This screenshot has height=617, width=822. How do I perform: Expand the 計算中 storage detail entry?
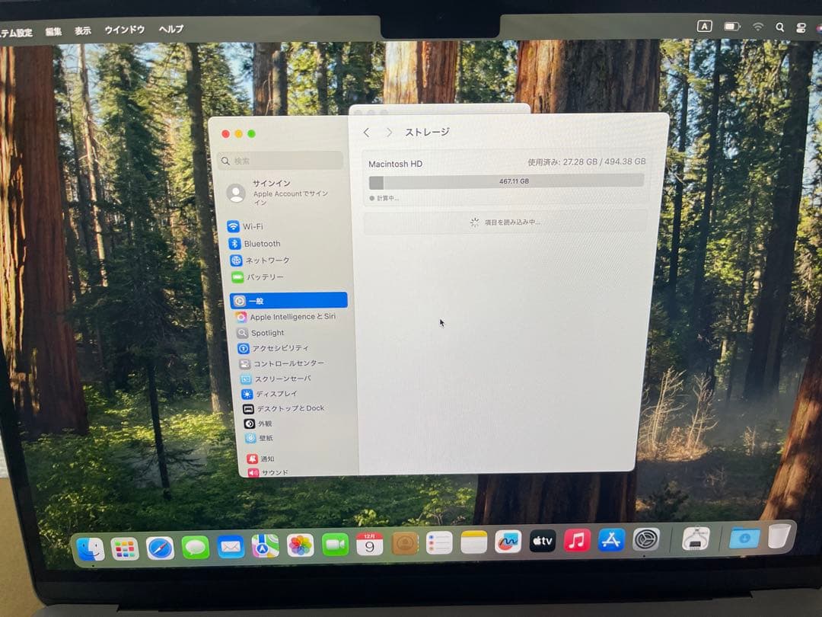tap(384, 198)
